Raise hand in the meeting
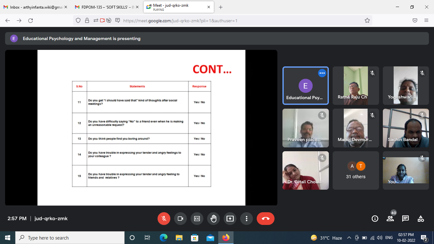This screenshot has width=434, height=244. [214, 219]
